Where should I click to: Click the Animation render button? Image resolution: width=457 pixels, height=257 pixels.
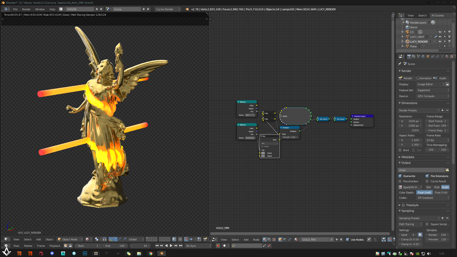point(424,78)
